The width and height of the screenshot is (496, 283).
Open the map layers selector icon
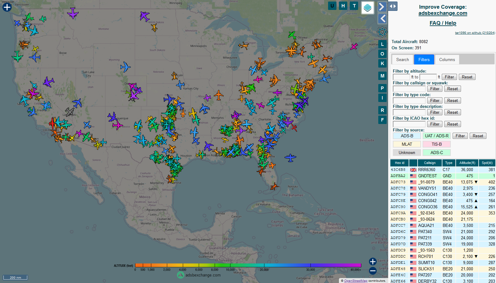[x=367, y=8]
